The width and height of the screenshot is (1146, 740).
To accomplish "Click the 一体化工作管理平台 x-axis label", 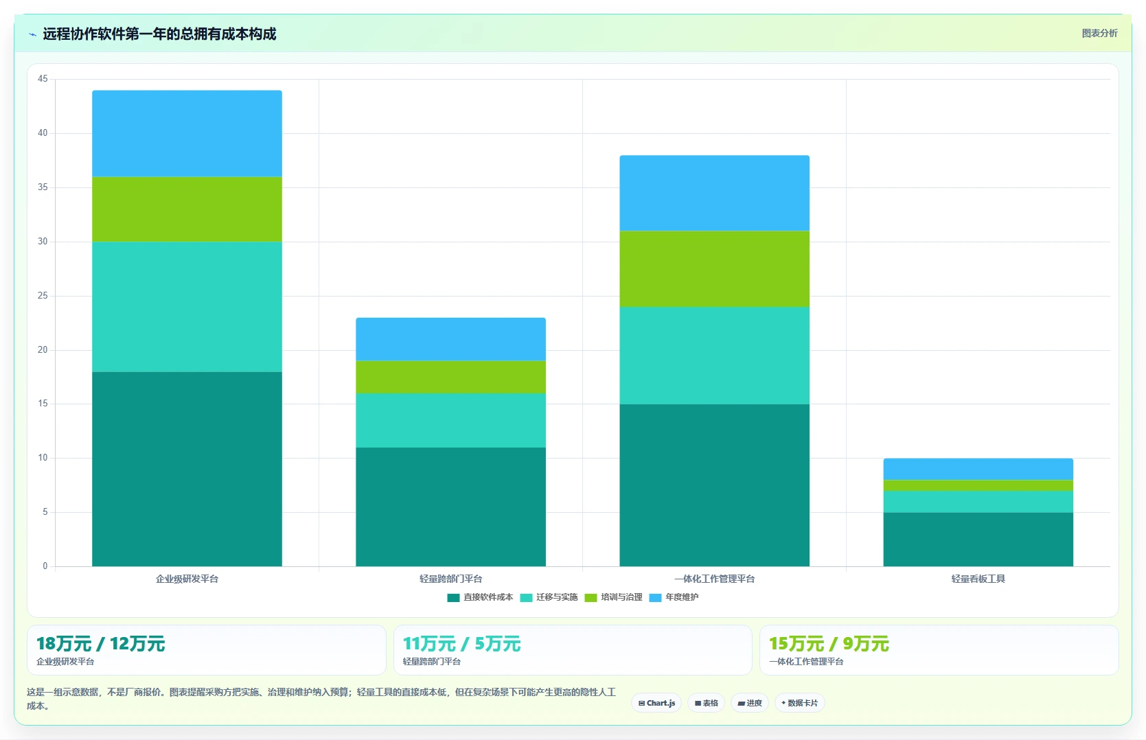I will tap(714, 579).
